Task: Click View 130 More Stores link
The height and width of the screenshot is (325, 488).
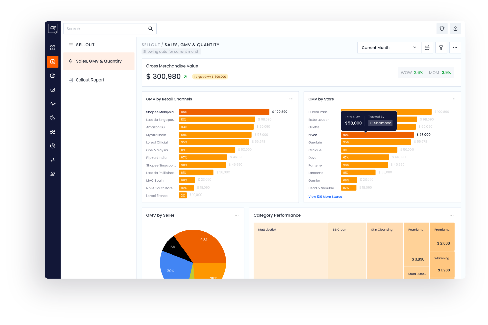Action: pos(325,196)
